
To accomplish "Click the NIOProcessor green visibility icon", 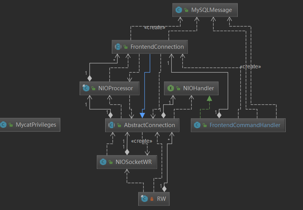I will tap(93, 88).
